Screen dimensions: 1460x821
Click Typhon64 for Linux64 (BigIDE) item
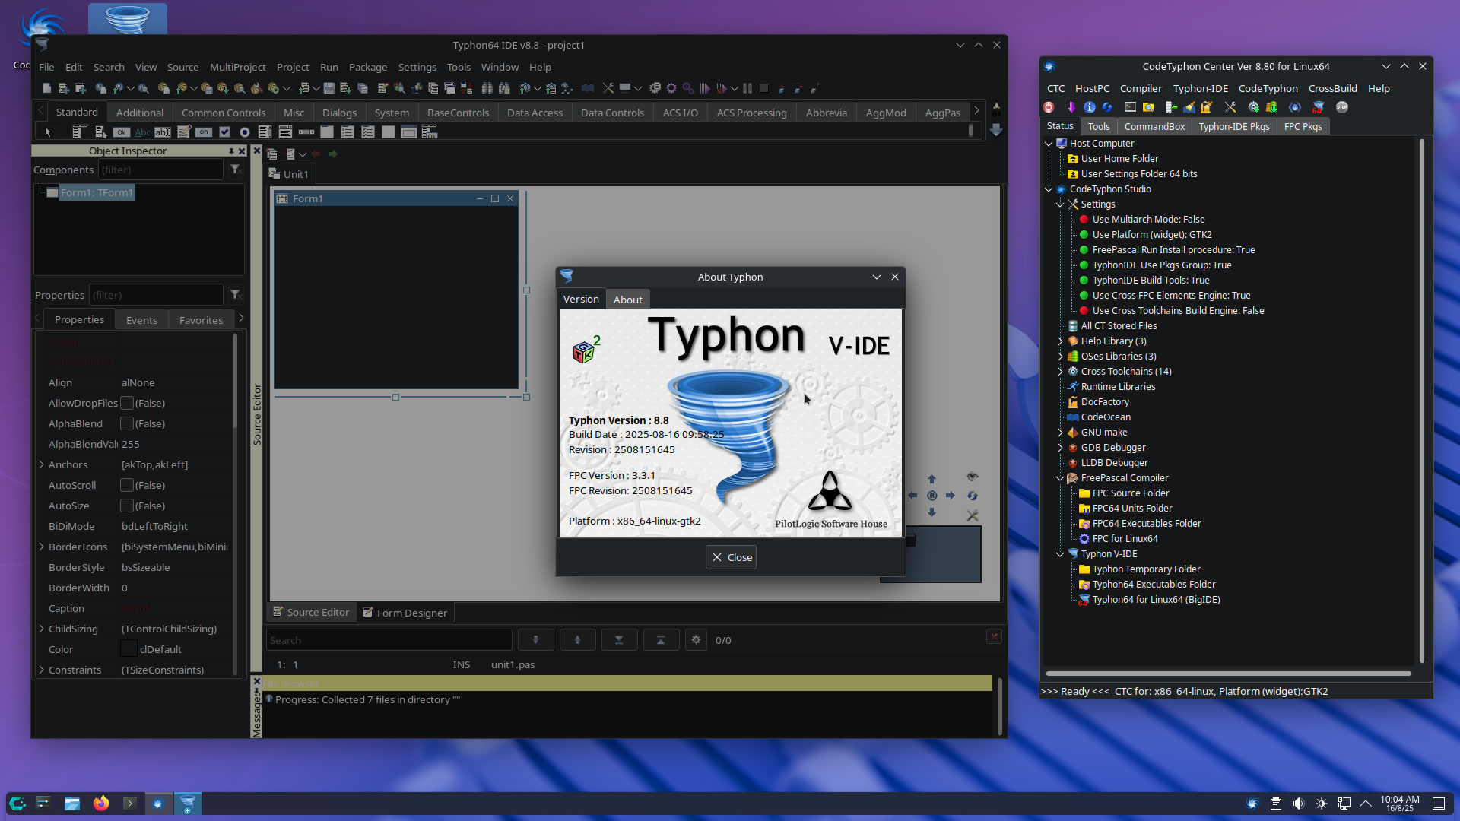click(x=1156, y=600)
